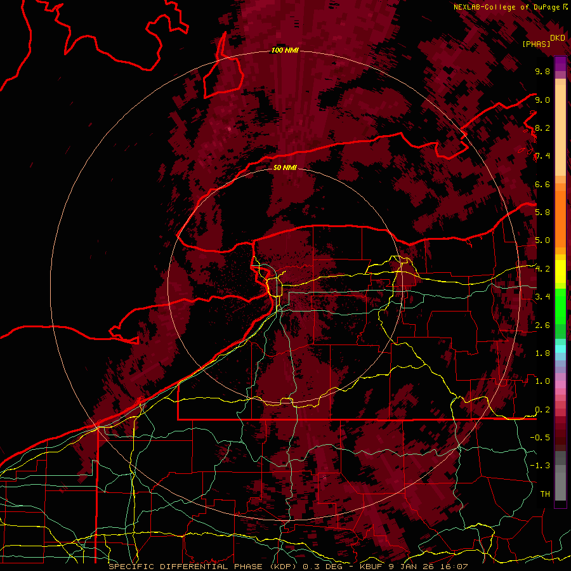
Task: Select the 0.2 value on the color scale
Action: [x=542, y=409]
